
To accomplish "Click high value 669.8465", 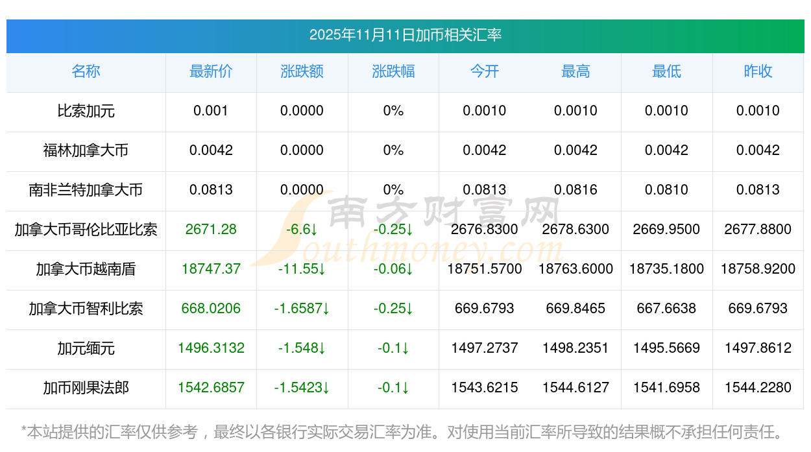I will [575, 309].
